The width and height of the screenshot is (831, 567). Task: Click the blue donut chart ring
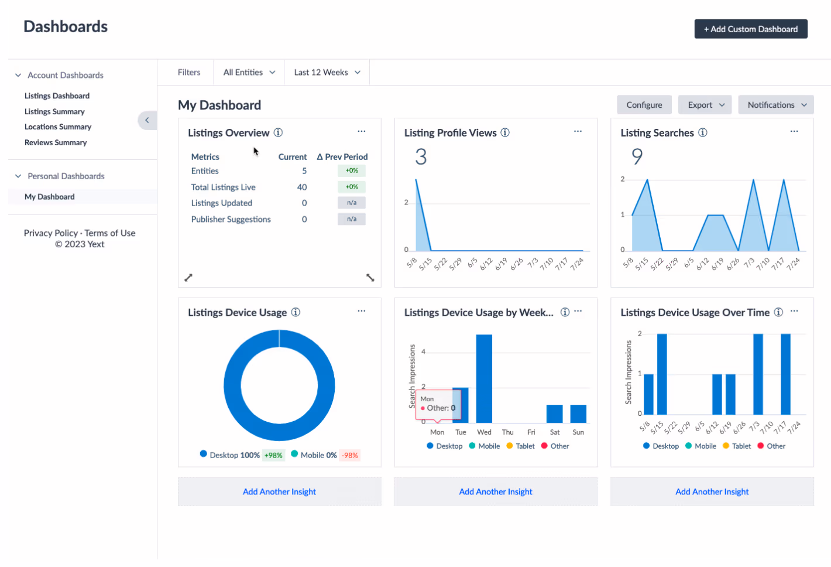coord(232,385)
